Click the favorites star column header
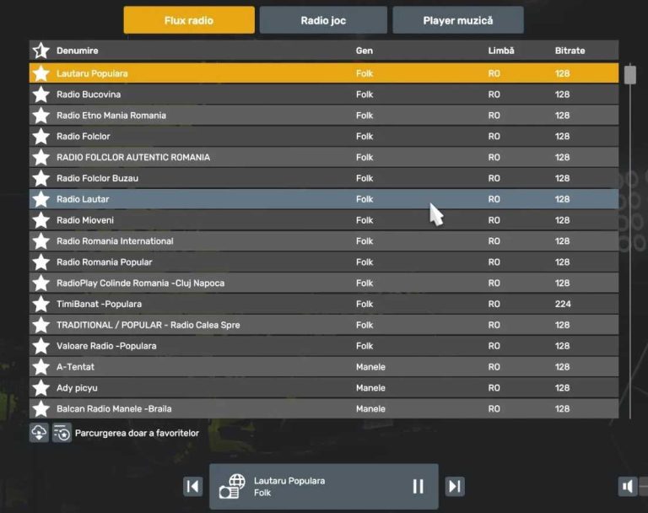The image size is (648, 513). tap(41, 51)
